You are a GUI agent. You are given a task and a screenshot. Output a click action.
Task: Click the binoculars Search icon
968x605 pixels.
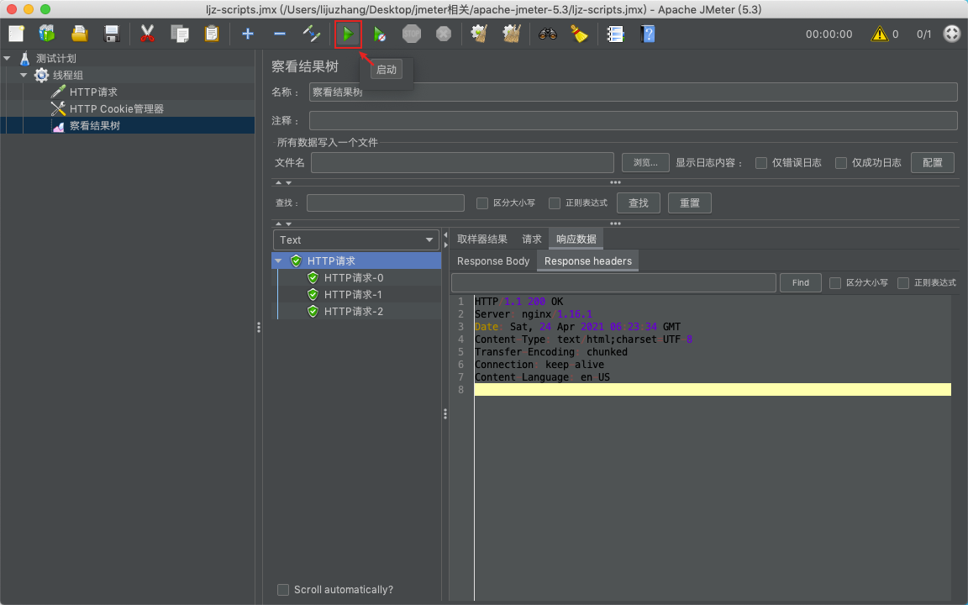pyautogui.click(x=548, y=34)
